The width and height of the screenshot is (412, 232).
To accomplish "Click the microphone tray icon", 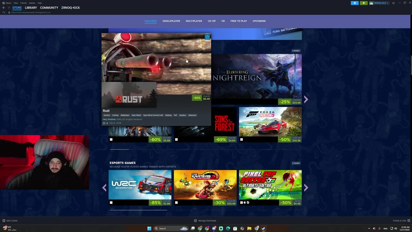I will pos(379,228).
